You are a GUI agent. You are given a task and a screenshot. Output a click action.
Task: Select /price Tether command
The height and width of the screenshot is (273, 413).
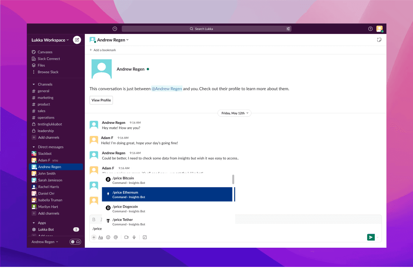click(x=167, y=222)
